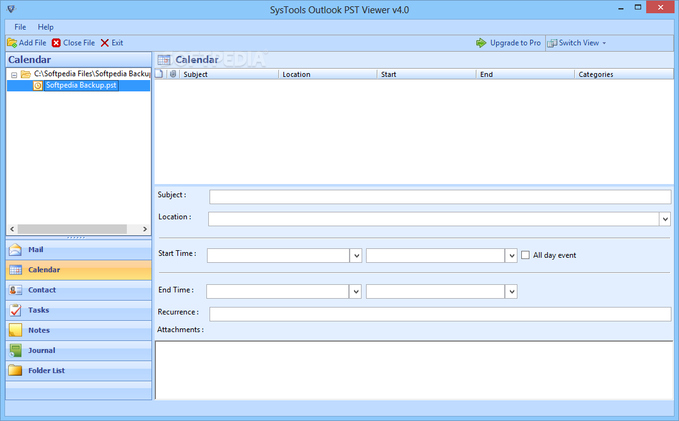679x421 pixels.
Task: Switch to the Notes section
Action: [78, 330]
